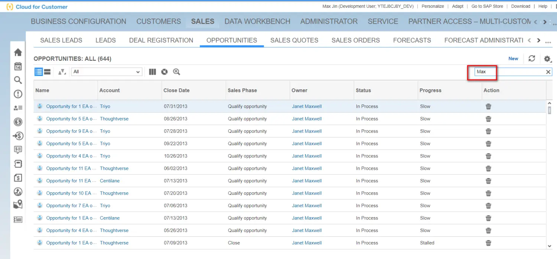Show previous sub-tabs with left arrow
Image resolution: width=557 pixels, height=259 pixels.
[530, 40]
